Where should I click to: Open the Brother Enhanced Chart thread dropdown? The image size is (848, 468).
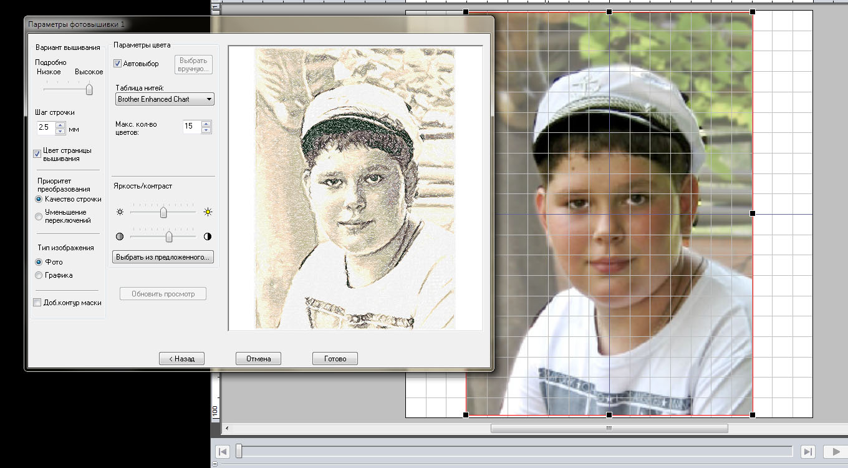[x=165, y=99]
